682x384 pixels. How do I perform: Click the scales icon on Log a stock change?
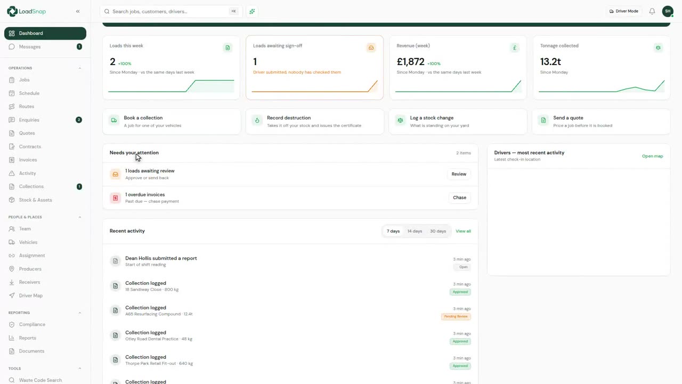(400, 121)
